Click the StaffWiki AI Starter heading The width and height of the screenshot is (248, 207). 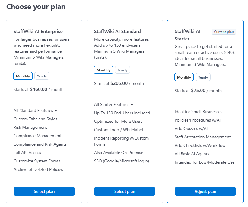187,35
